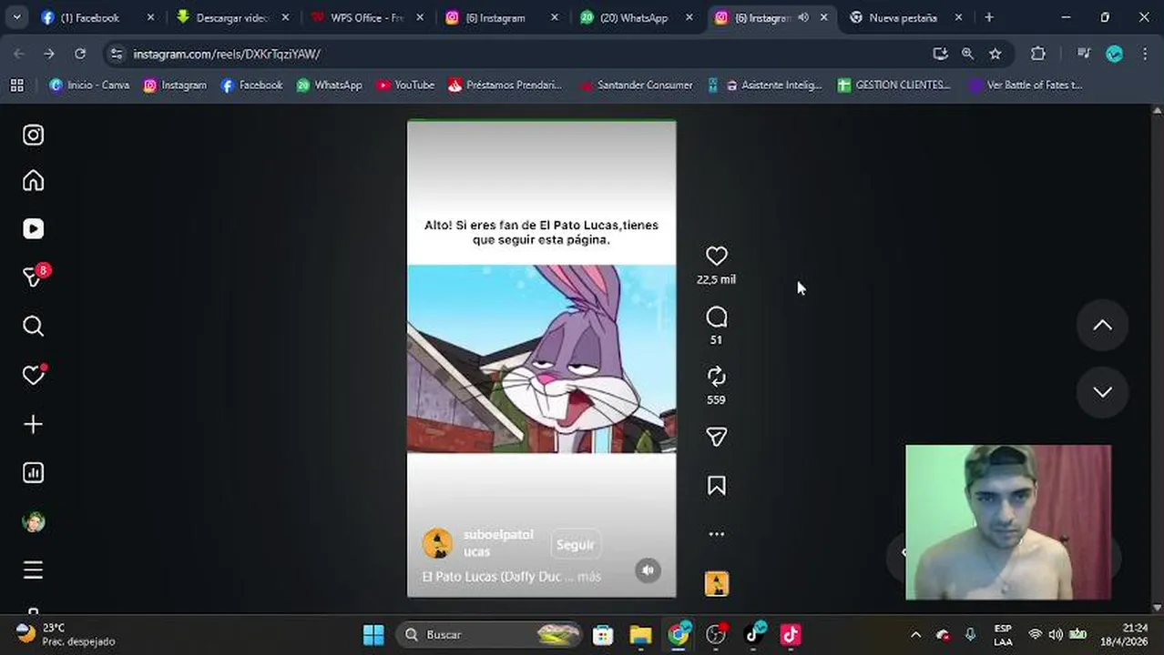The height and width of the screenshot is (655, 1164).
Task: Go to next reel arrow
Action: pyautogui.click(x=1102, y=392)
